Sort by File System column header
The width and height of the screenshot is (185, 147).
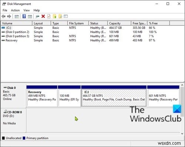(78, 23)
